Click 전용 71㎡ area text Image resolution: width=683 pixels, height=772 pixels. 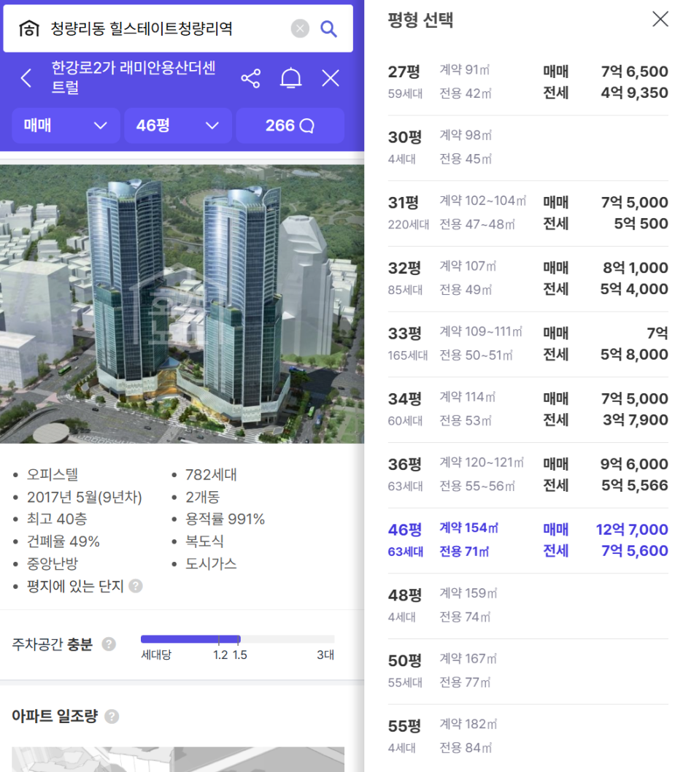(464, 552)
